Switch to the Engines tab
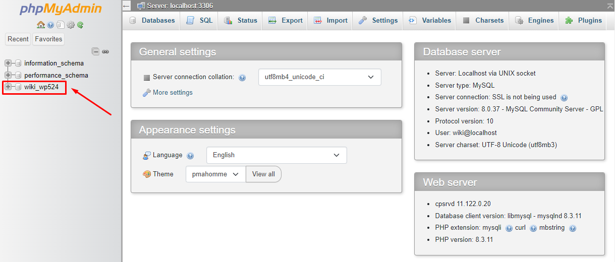The image size is (615, 262). [x=534, y=21]
